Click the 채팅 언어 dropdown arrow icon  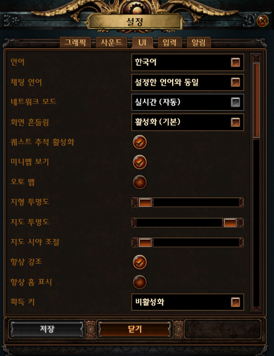coord(236,82)
